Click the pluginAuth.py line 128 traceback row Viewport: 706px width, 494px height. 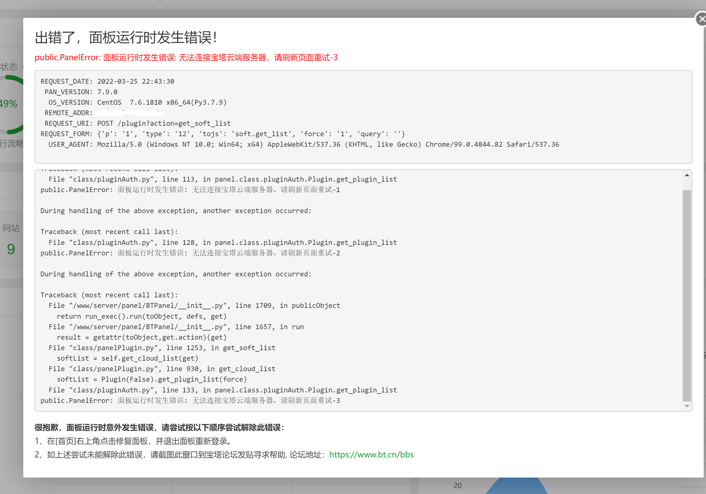[x=223, y=243]
